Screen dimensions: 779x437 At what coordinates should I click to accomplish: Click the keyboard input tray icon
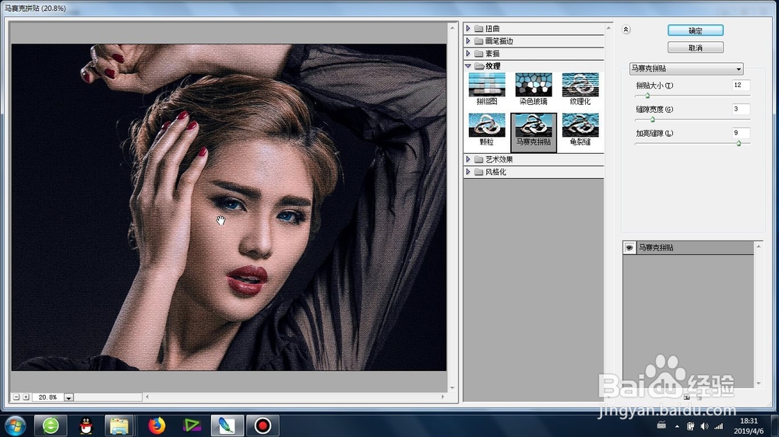tap(661, 425)
